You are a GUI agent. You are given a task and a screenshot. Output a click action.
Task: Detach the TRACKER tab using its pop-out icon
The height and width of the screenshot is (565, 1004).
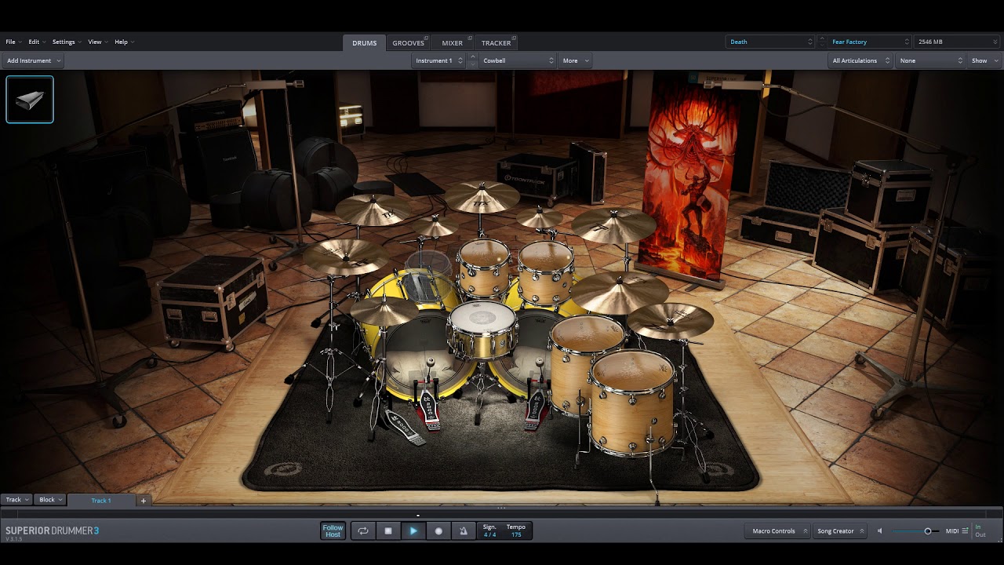tap(513, 38)
